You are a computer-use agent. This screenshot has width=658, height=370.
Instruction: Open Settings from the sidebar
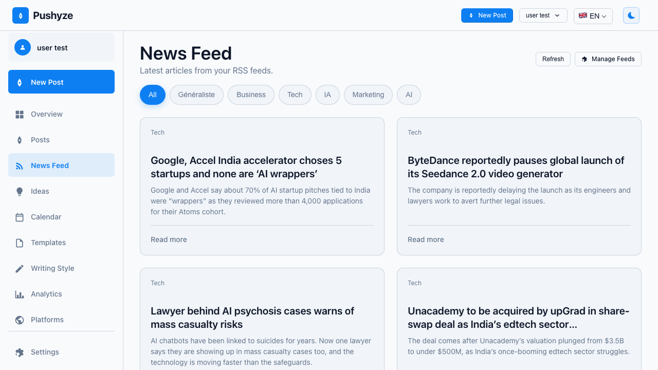[x=44, y=352]
